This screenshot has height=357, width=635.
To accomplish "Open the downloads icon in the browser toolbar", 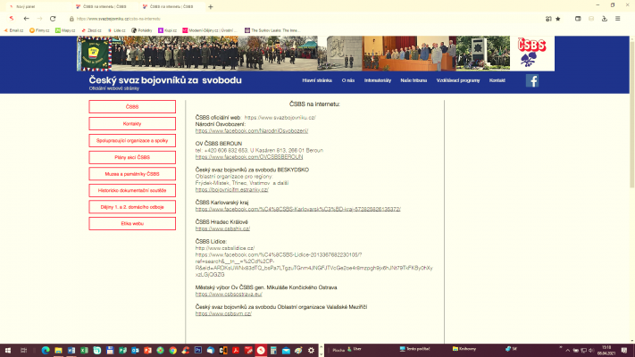I will [x=605, y=19].
